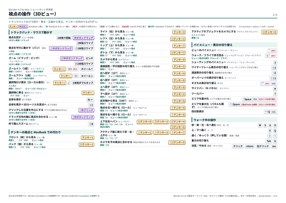Select ⌘テンキー2 keycap in 上下左右へパン row
The width and height of the screenshot is (286, 203).
point(161,122)
